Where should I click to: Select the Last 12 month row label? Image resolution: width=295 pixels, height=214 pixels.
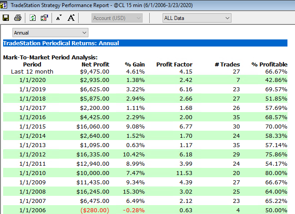point(32,72)
